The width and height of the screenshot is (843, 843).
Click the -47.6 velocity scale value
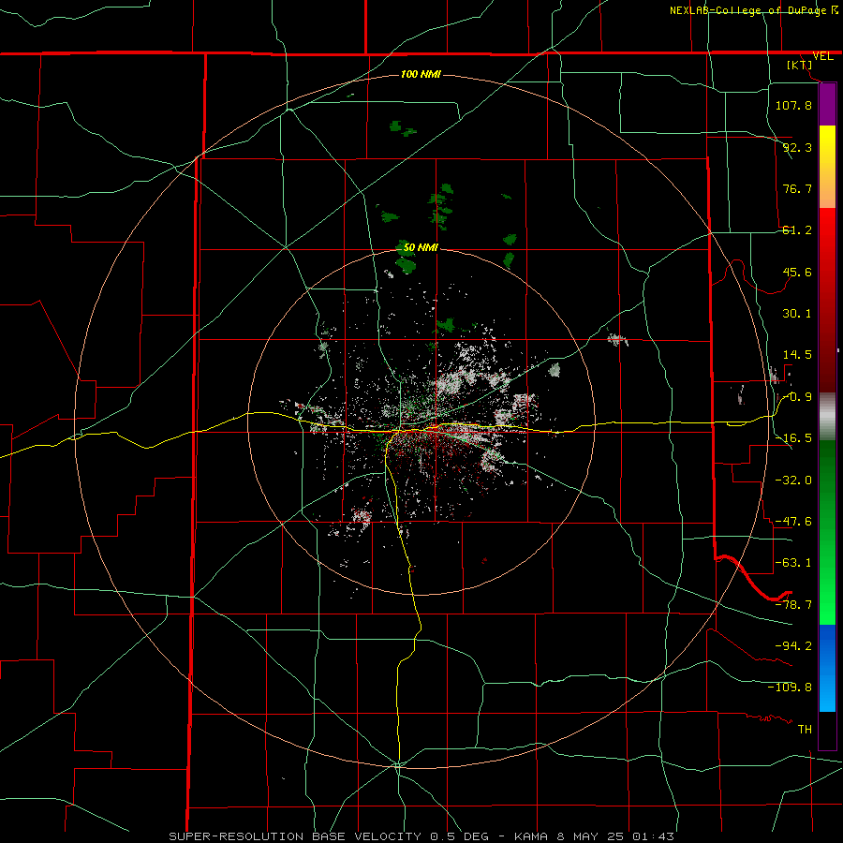(x=793, y=522)
